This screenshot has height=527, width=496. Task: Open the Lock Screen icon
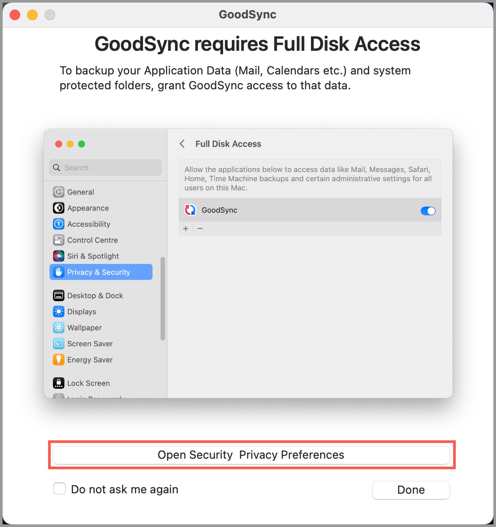[x=59, y=383]
